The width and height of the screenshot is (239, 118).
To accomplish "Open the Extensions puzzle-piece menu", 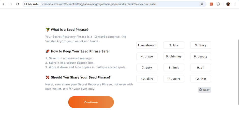I will click(218, 4).
